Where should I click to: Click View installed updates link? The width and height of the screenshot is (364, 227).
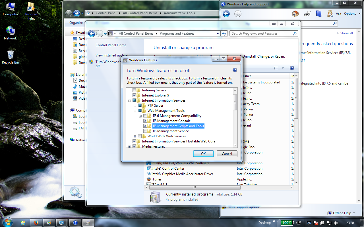[112, 55]
